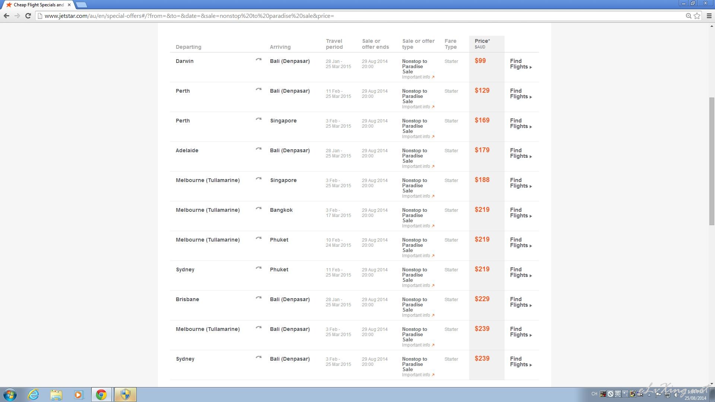Click the Fare Type column header
Viewport: 715px width, 402px height.
[x=451, y=44]
